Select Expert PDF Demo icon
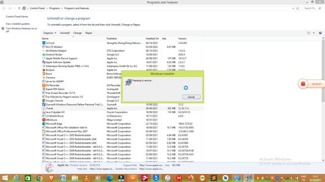325x182 pixels. (44, 89)
